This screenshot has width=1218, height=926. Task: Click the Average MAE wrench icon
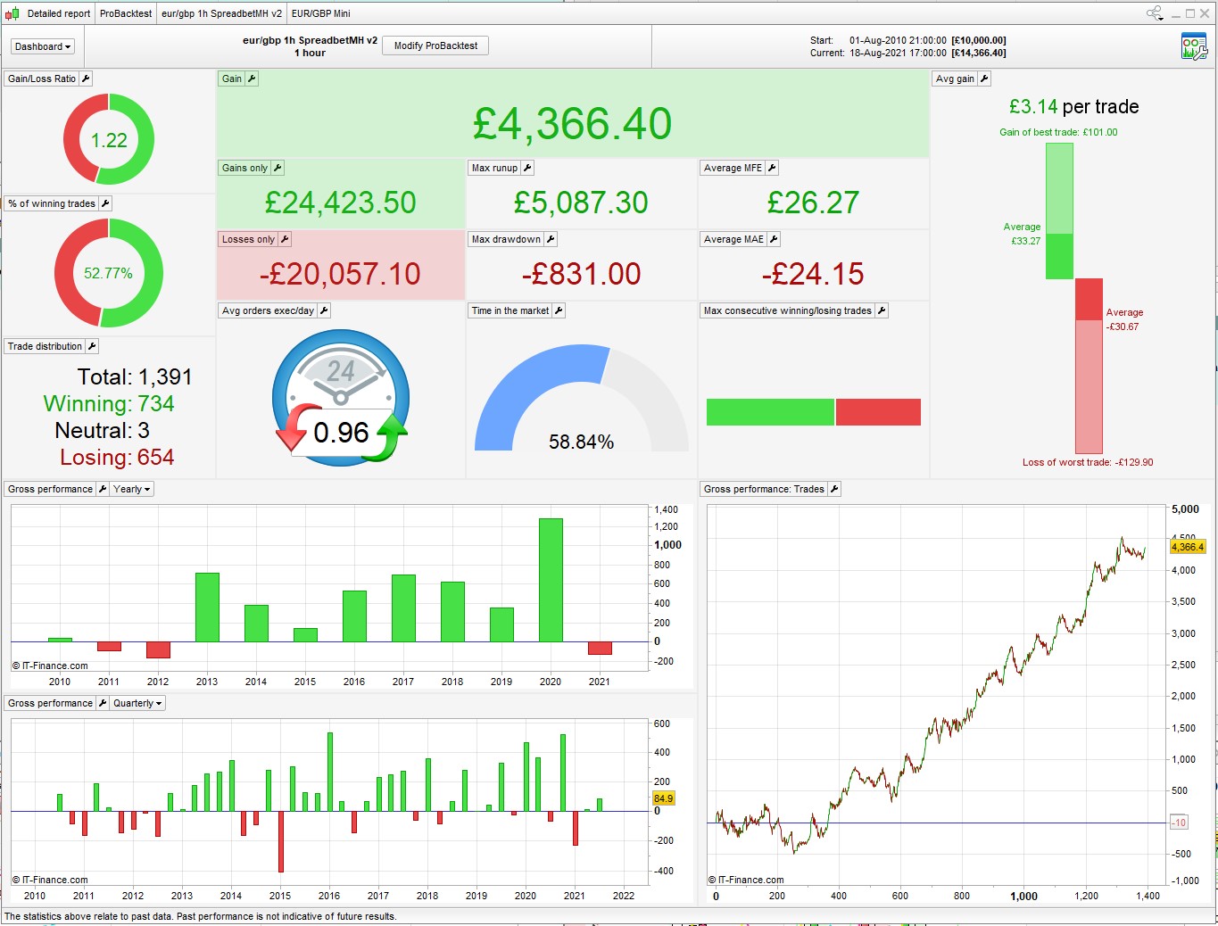(x=774, y=239)
